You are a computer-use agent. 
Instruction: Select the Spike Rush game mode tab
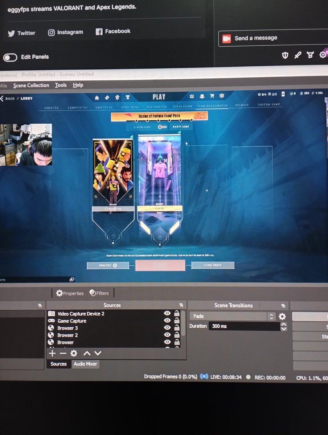[130, 107]
